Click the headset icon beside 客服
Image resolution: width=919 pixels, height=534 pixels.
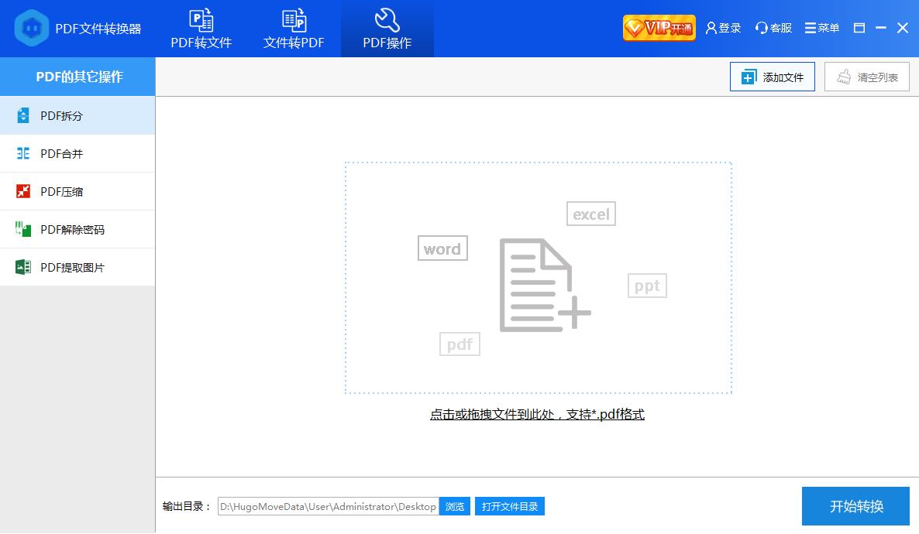click(x=762, y=28)
